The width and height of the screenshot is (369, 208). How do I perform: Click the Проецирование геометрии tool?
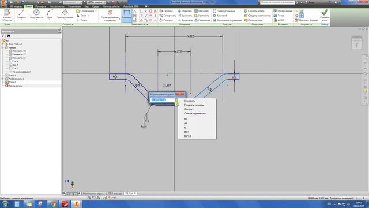(110, 16)
